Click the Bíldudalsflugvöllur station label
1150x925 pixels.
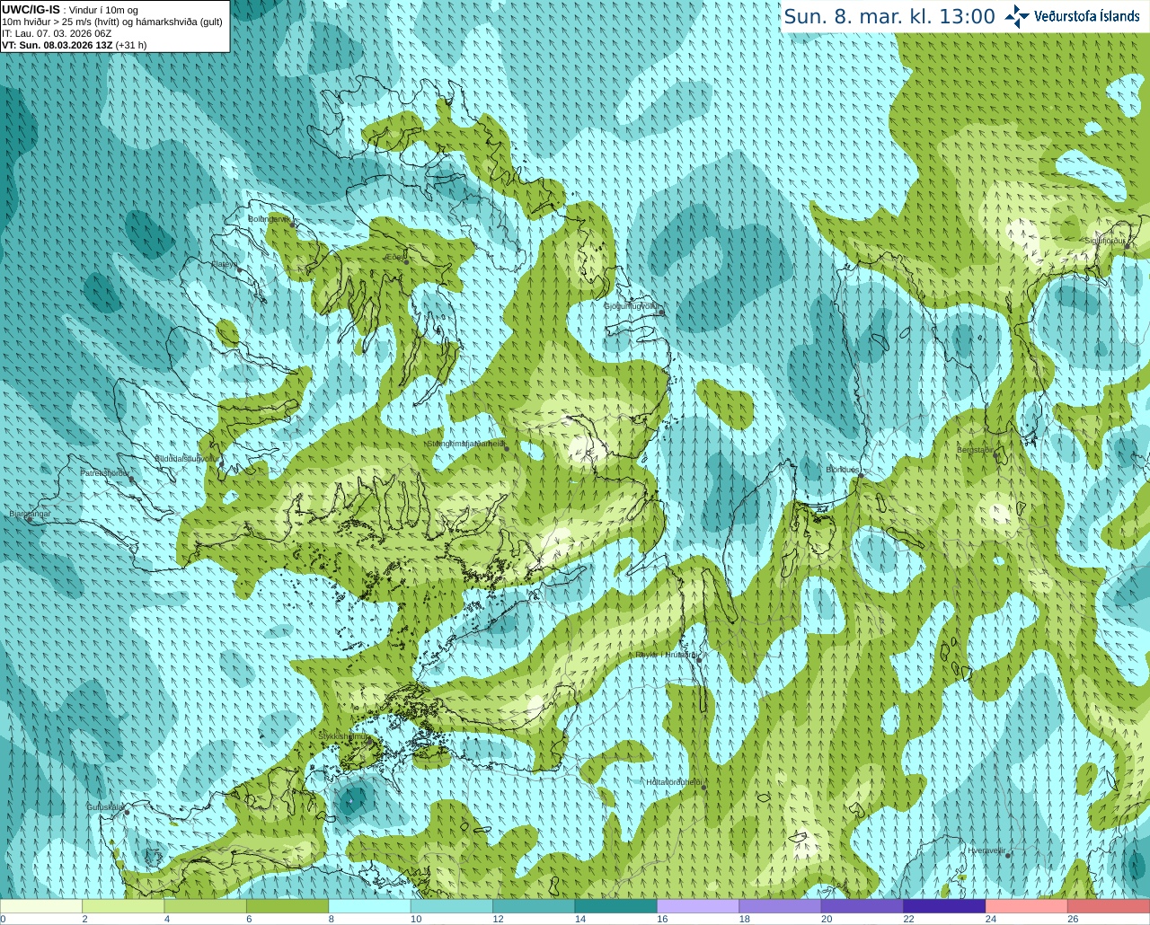coord(186,458)
